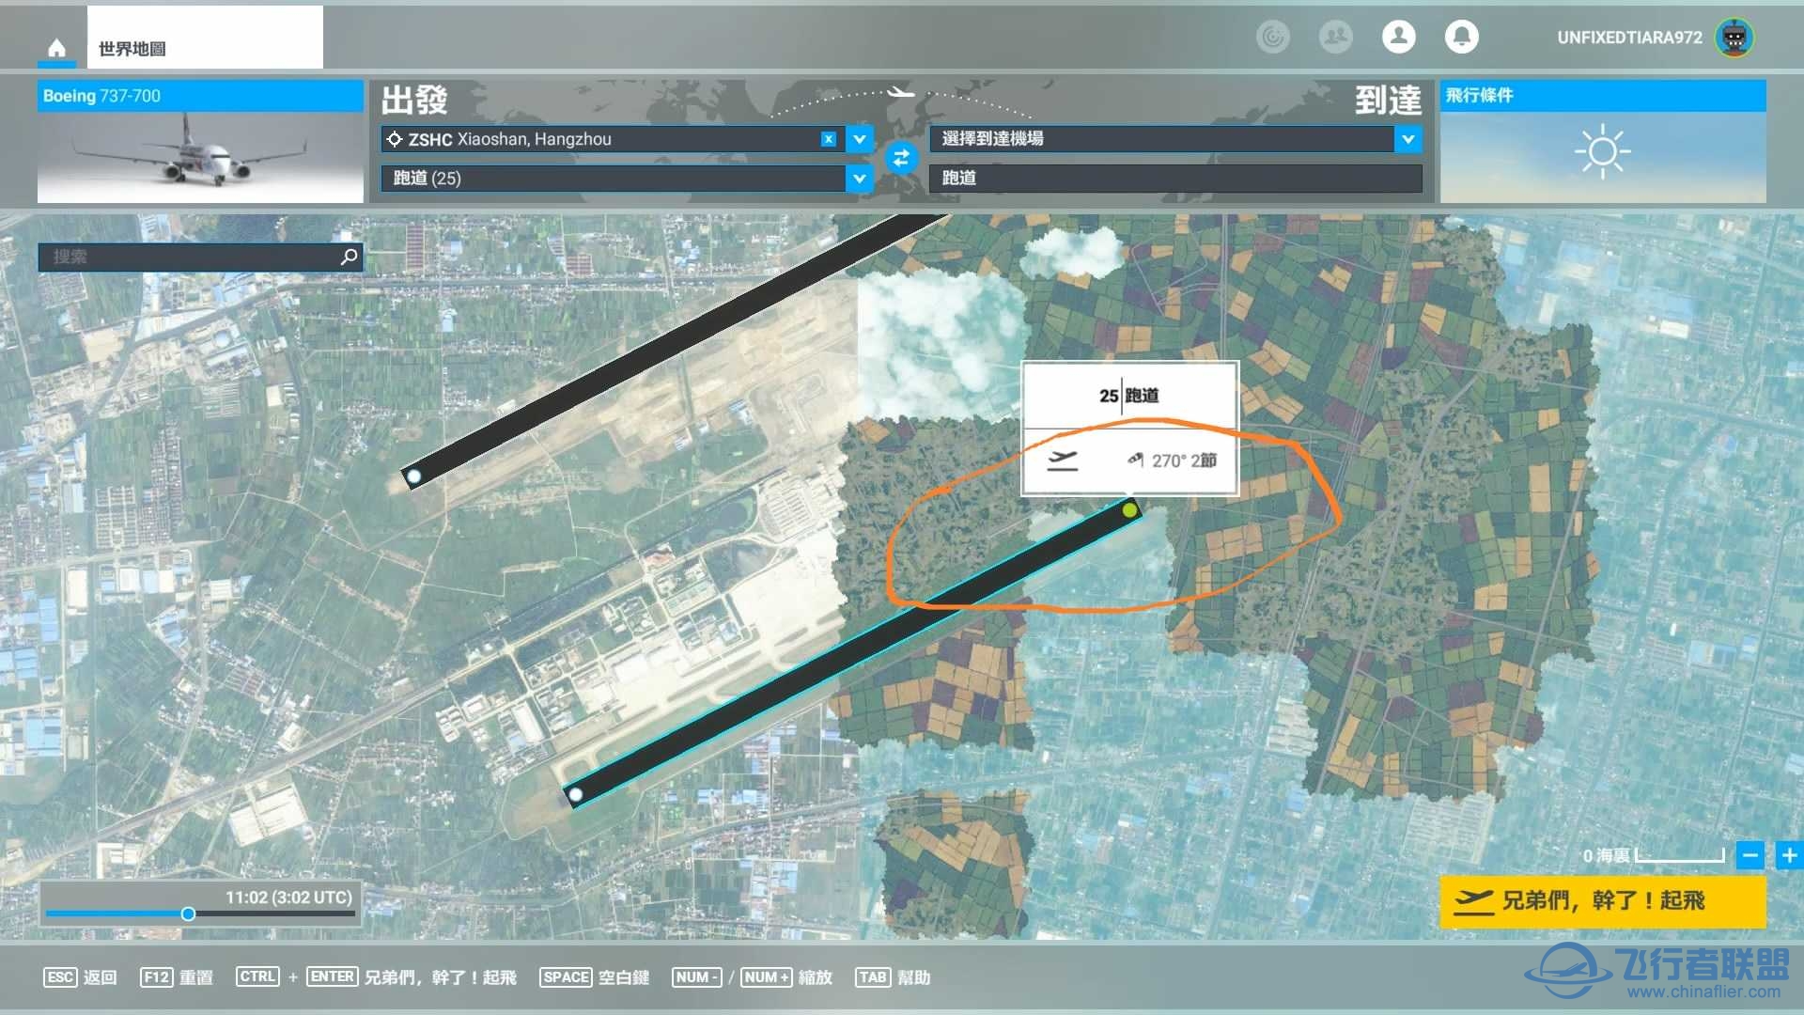Image resolution: width=1804 pixels, height=1015 pixels.
Task: Click the takeoff plane icon in runway popup
Action: [1063, 461]
